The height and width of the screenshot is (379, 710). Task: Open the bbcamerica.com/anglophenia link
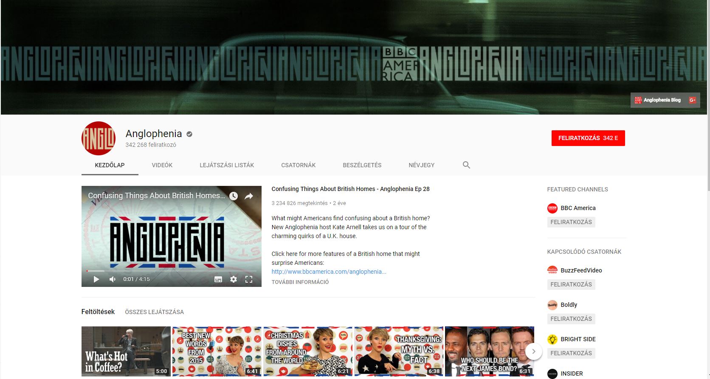click(x=329, y=272)
